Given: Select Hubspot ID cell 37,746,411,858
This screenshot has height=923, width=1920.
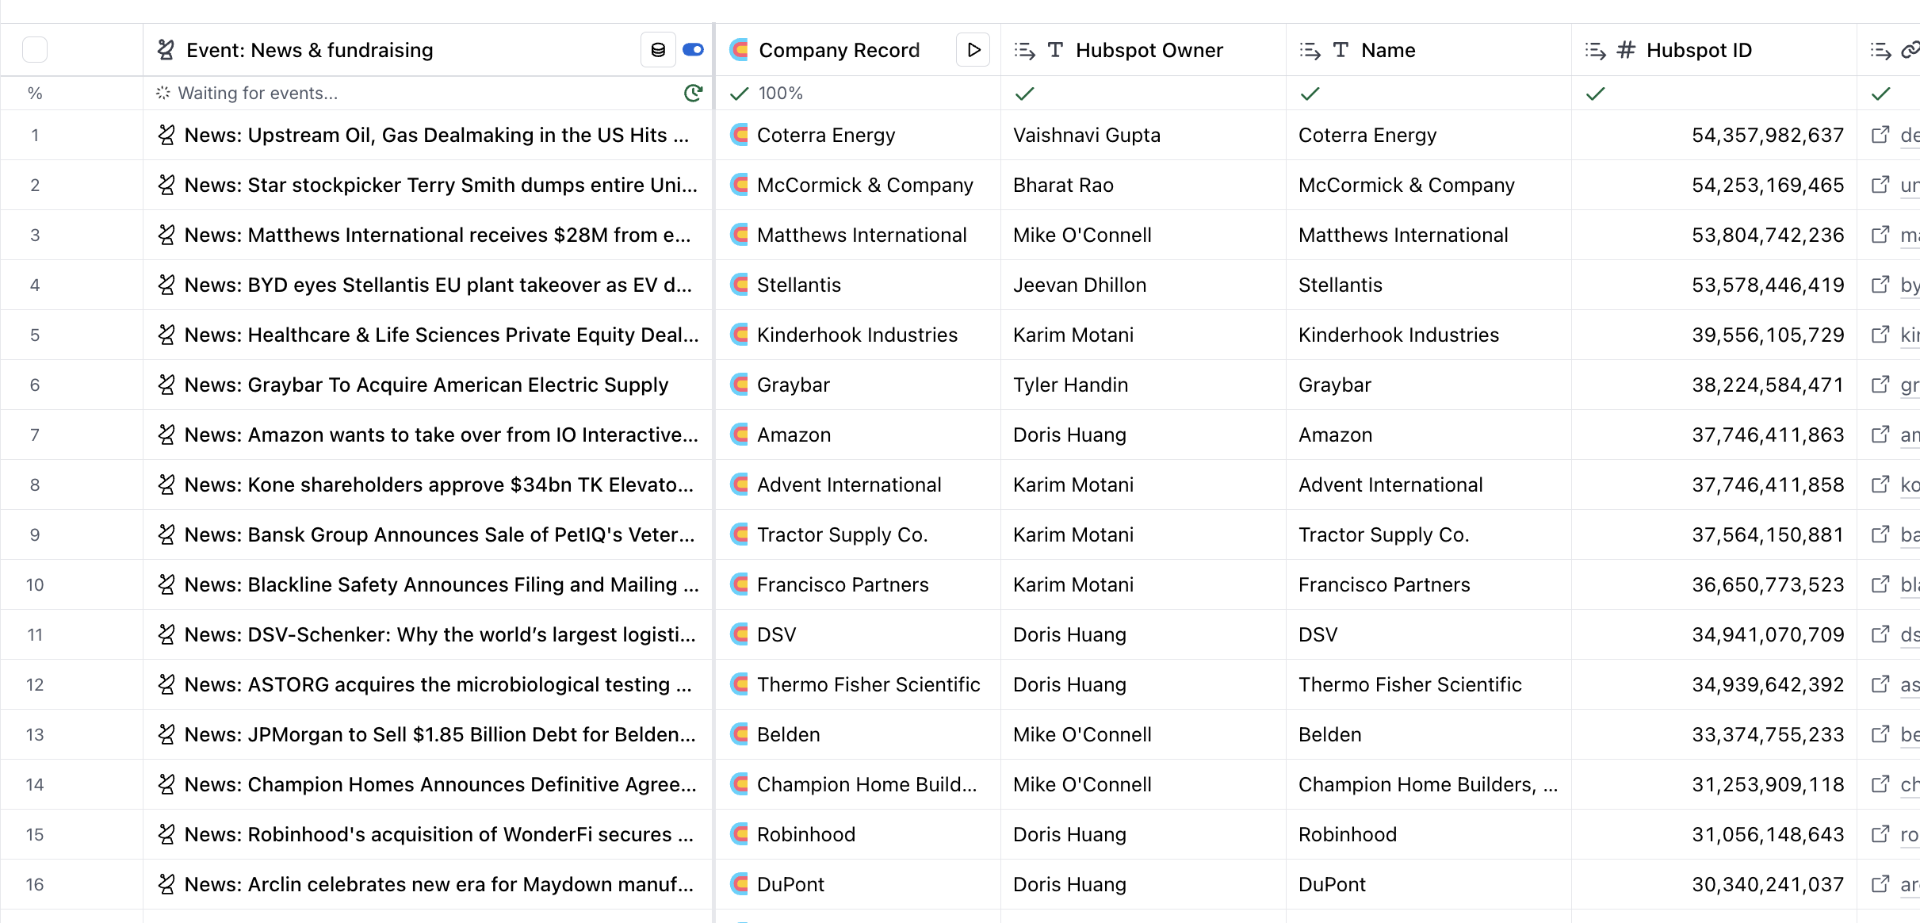Looking at the screenshot, I should (1714, 484).
